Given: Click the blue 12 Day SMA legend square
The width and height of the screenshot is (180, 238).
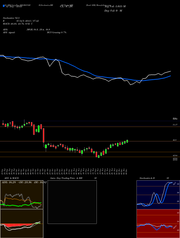Looking at the screenshot, I should pyautogui.click(x=4, y=6).
